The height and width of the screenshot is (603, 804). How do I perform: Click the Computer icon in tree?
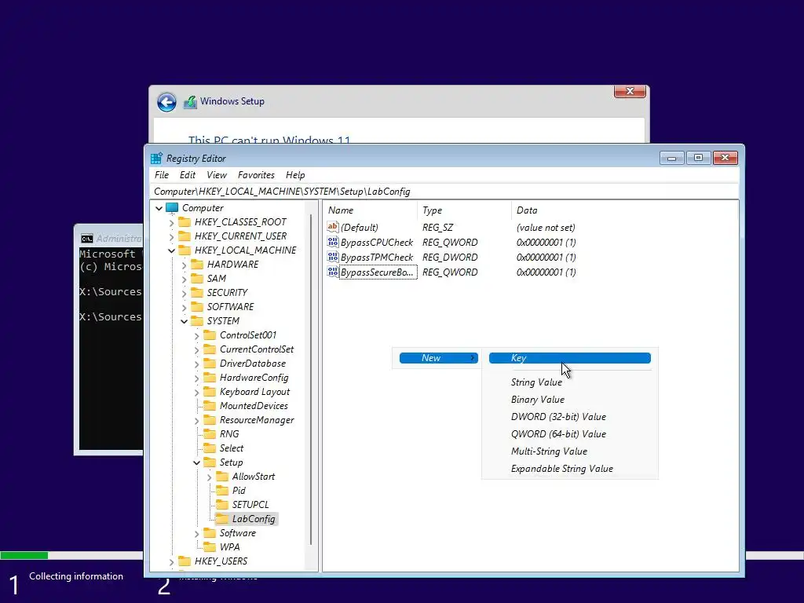[172, 207]
